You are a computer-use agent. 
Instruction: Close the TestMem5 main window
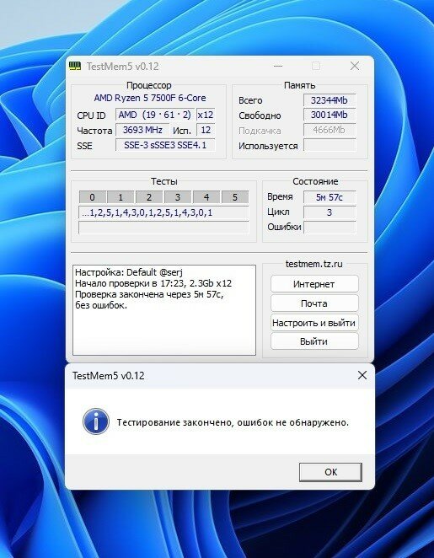tap(355, 66)
